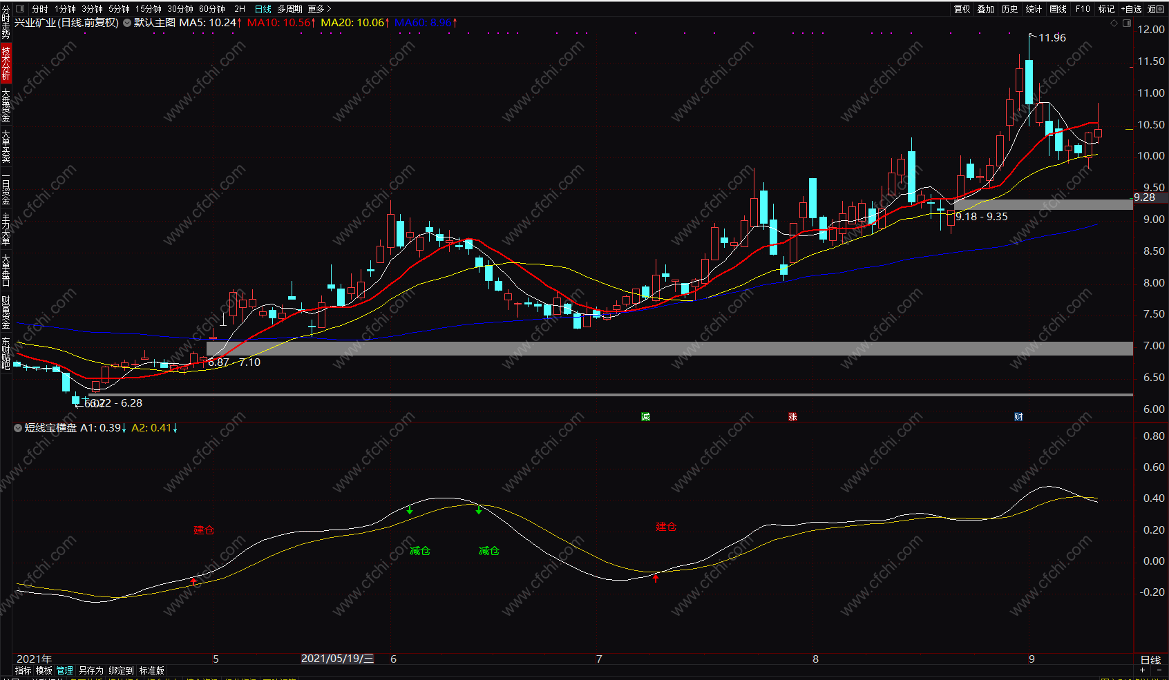Click the minus zoom icon at bottom right

[1159, 670]
